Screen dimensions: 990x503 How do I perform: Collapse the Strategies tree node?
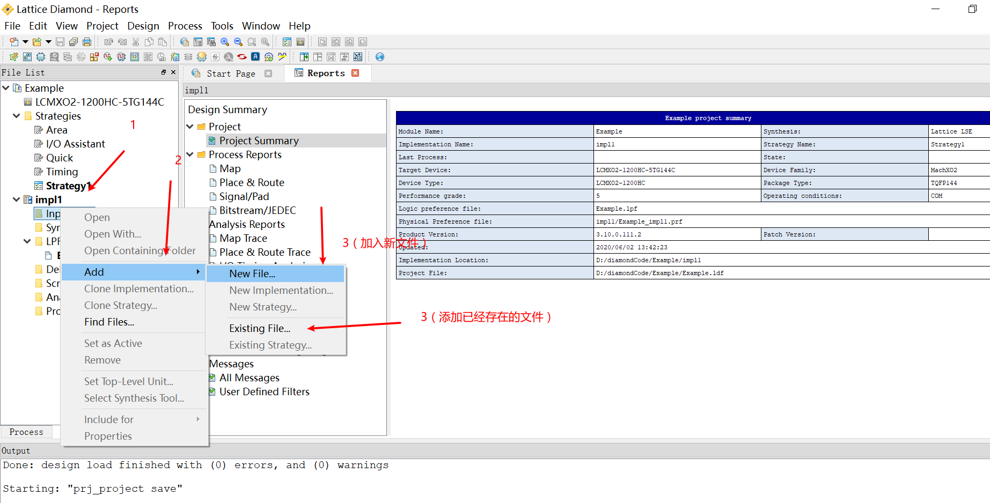point(17,115)
